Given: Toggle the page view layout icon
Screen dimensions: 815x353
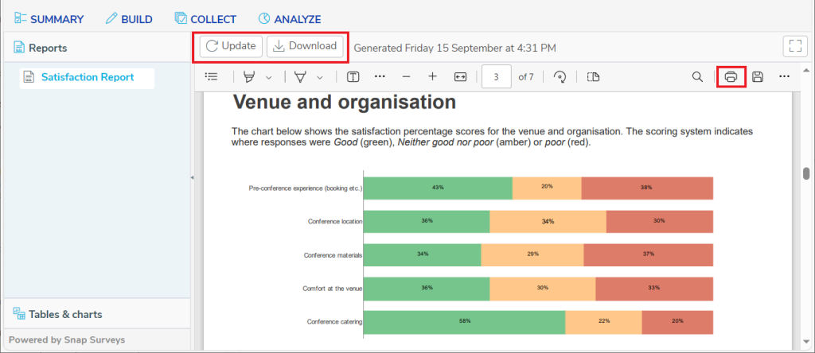Looking at the screenshot, I should point(593,77).
